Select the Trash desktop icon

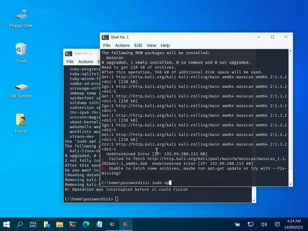pyautogui.click(x=21, y=53)
